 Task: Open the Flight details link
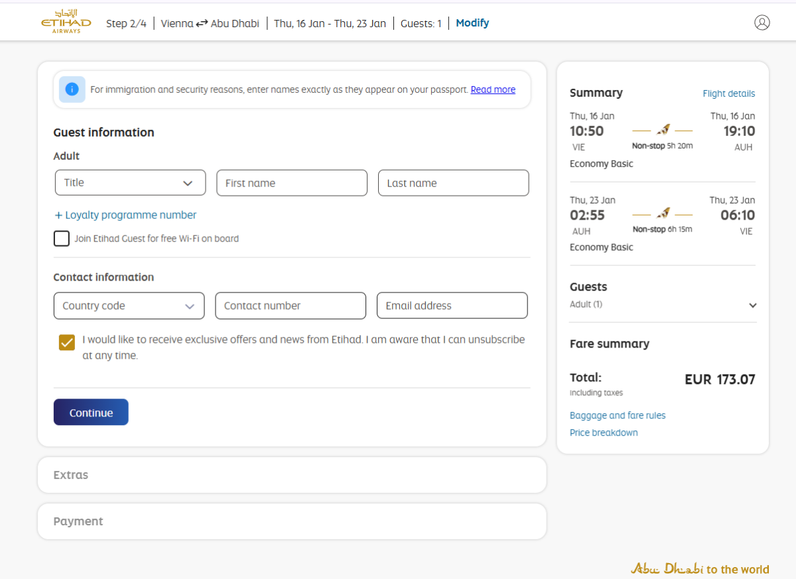pyautogui.click(x=728, y=94)
